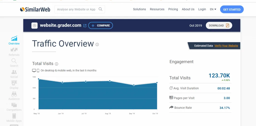Image resolution: width=256 pixels, height=126 pixels.
Task: Go to the Pricing page
Action: (173, 9)
